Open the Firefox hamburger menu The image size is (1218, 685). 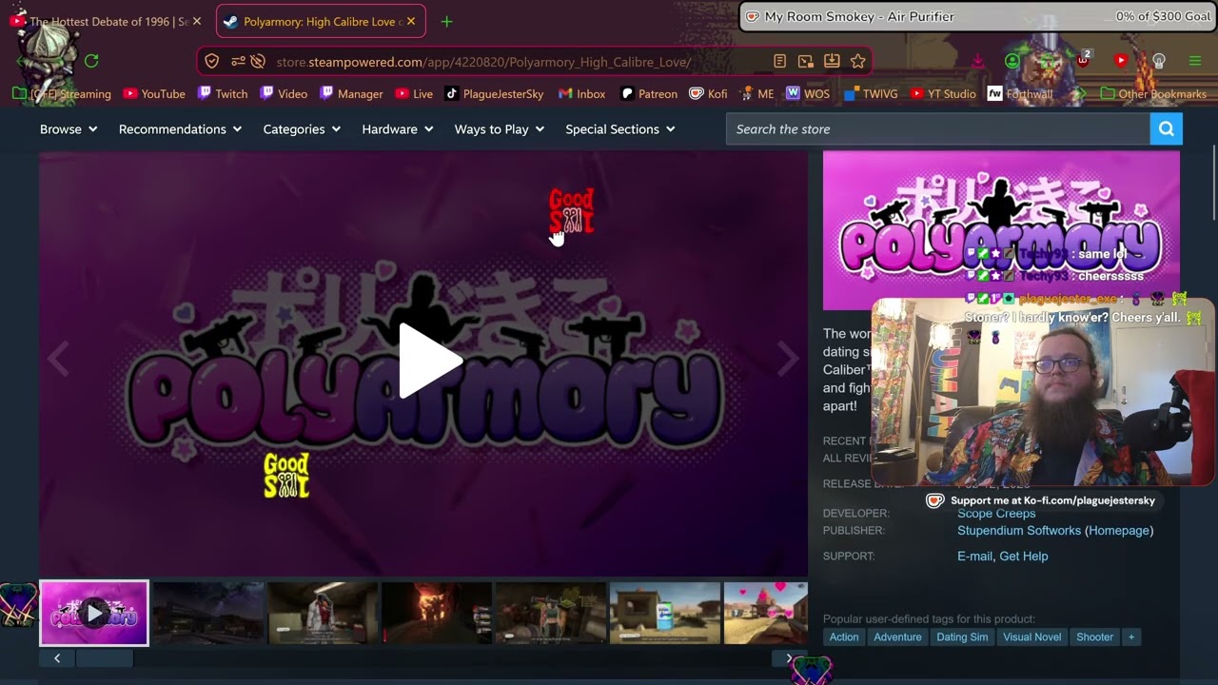[x=1195, y=61]
